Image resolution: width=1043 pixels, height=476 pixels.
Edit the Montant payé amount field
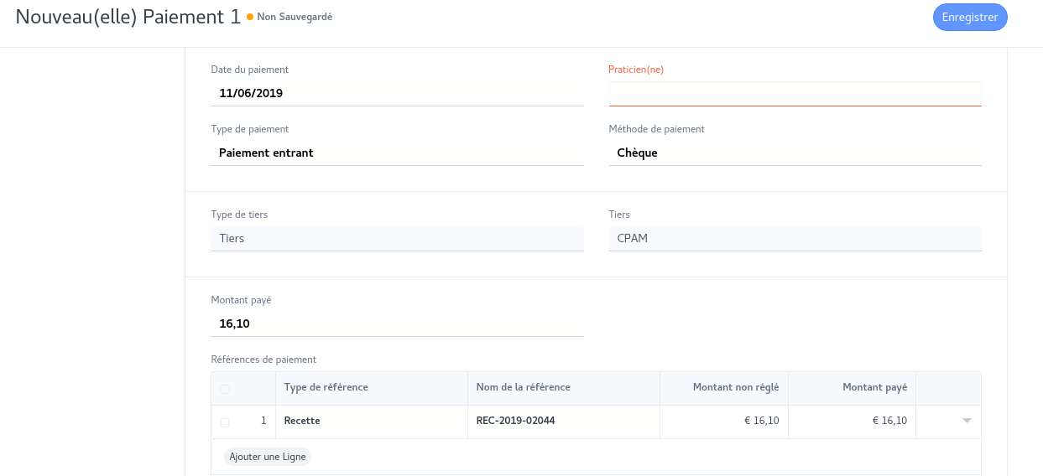click(x=397, y=324)
